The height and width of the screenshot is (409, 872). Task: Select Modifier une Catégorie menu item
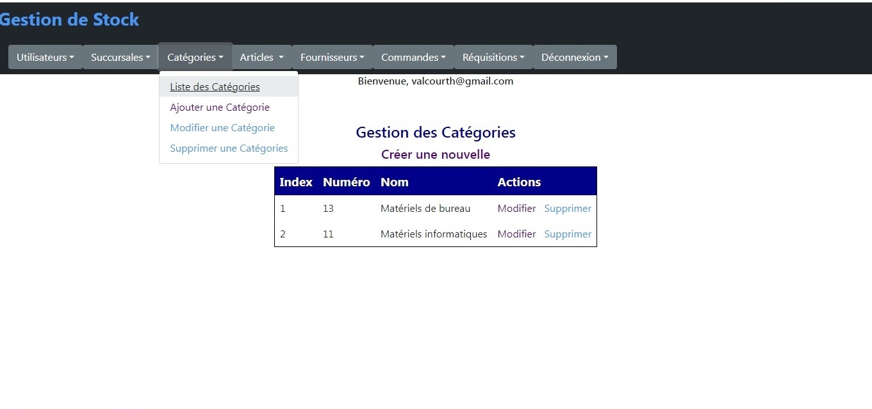tap(222, 128)
